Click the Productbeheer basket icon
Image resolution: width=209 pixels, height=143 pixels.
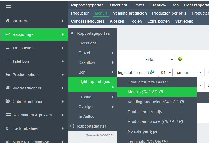pyautogui.click(x=8, y=75)
